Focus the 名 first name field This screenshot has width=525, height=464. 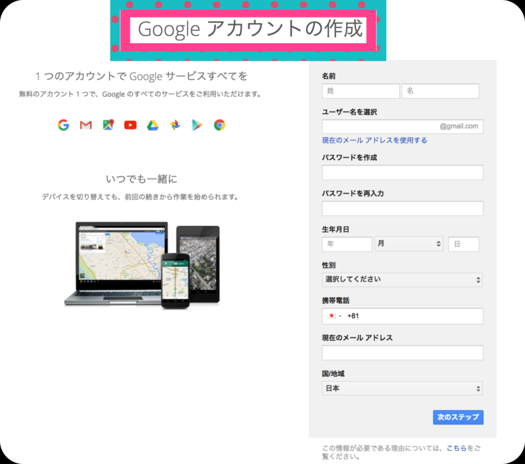(x=440, y=91)
